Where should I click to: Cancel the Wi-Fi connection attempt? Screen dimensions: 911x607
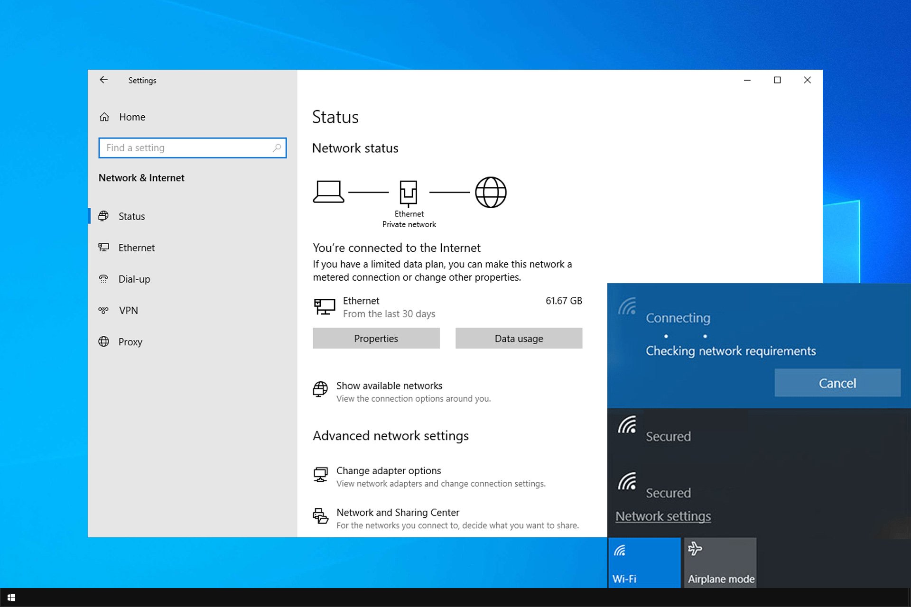click(837, 383)
